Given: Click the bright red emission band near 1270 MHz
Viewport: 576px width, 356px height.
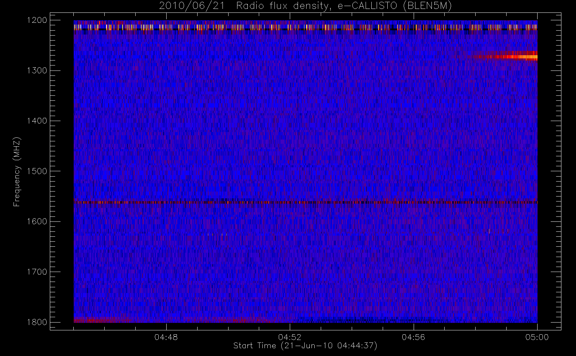Looking at the screenshot, I should (509, 56).
